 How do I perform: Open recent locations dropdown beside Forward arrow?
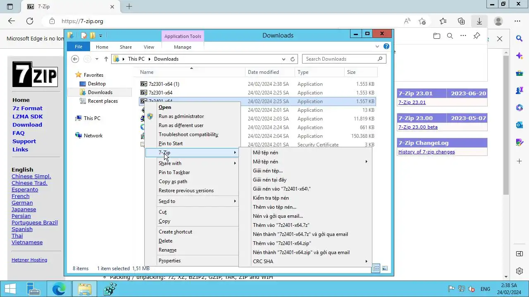tap(97, 59)
